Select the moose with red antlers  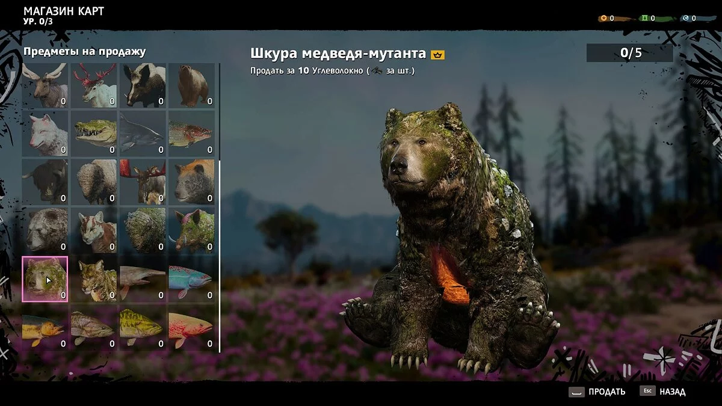[x=143, y=182]
